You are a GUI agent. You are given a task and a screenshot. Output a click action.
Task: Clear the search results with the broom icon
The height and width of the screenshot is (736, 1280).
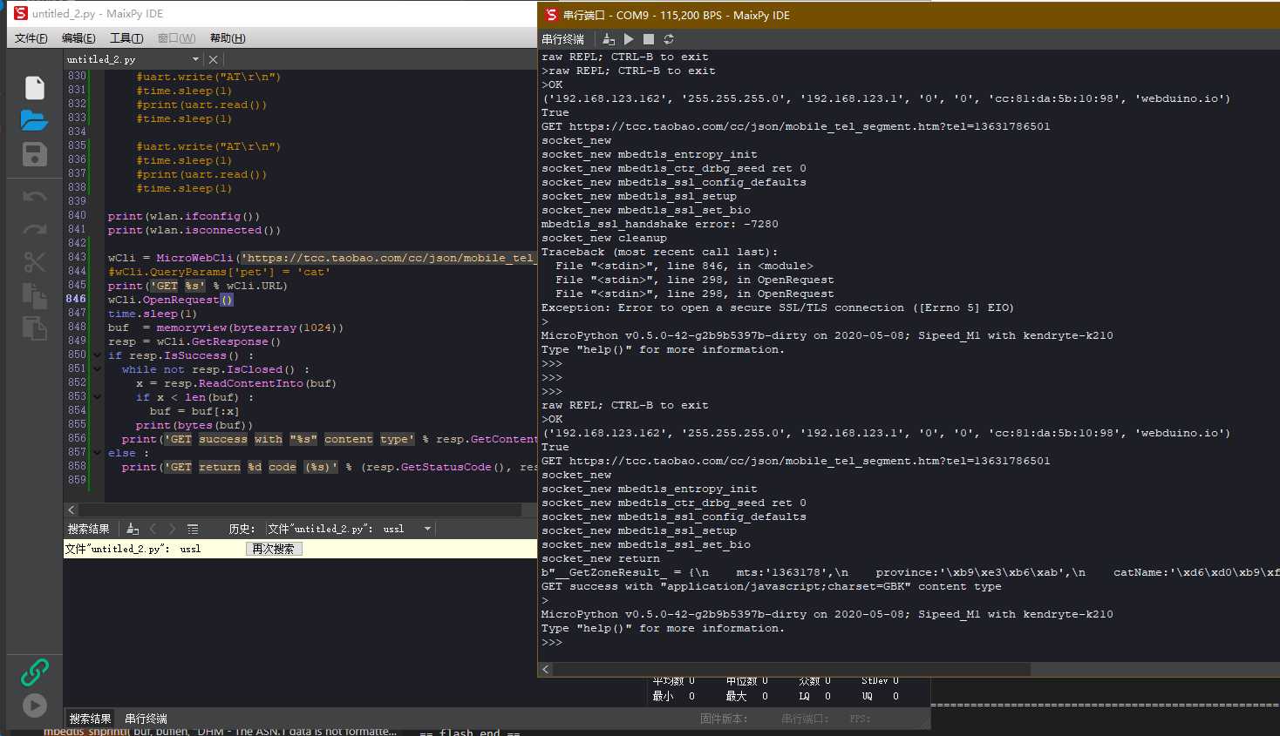[133, 529]
